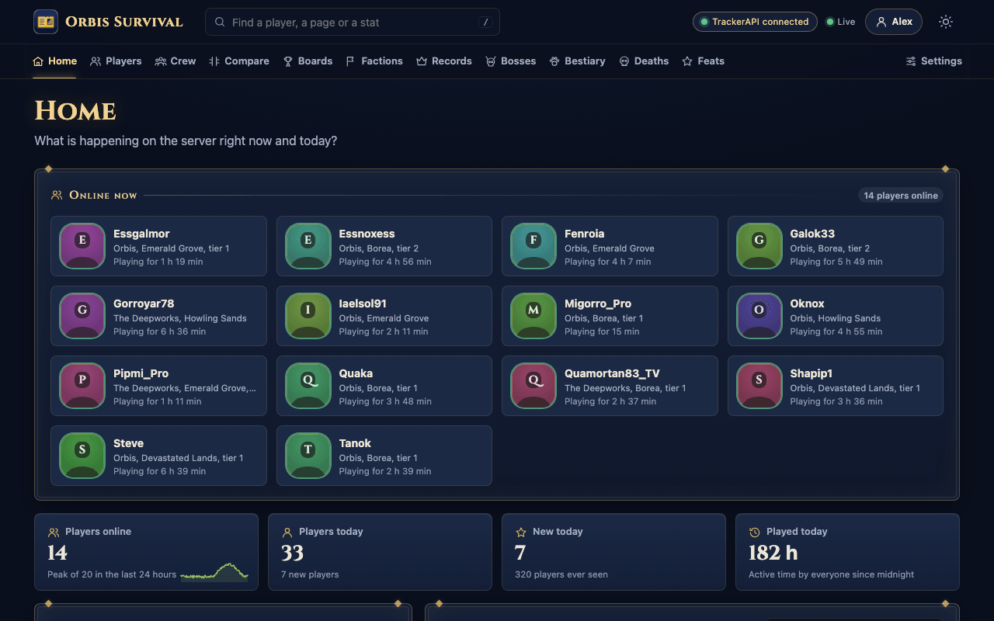
Task: Open Oknox player card
Action: click(836, 316)
